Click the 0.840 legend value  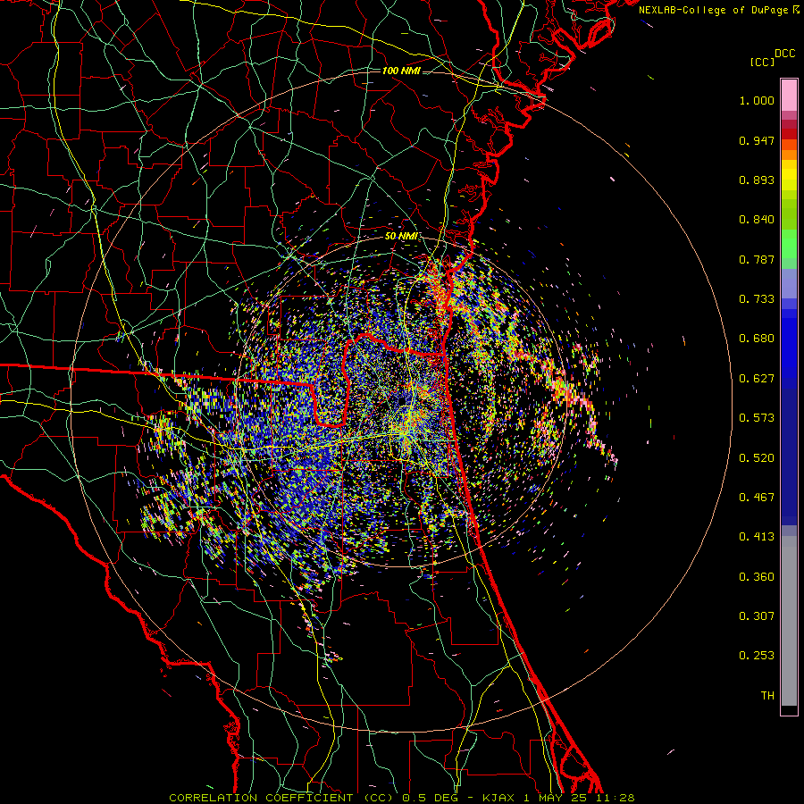coord(757,220)
